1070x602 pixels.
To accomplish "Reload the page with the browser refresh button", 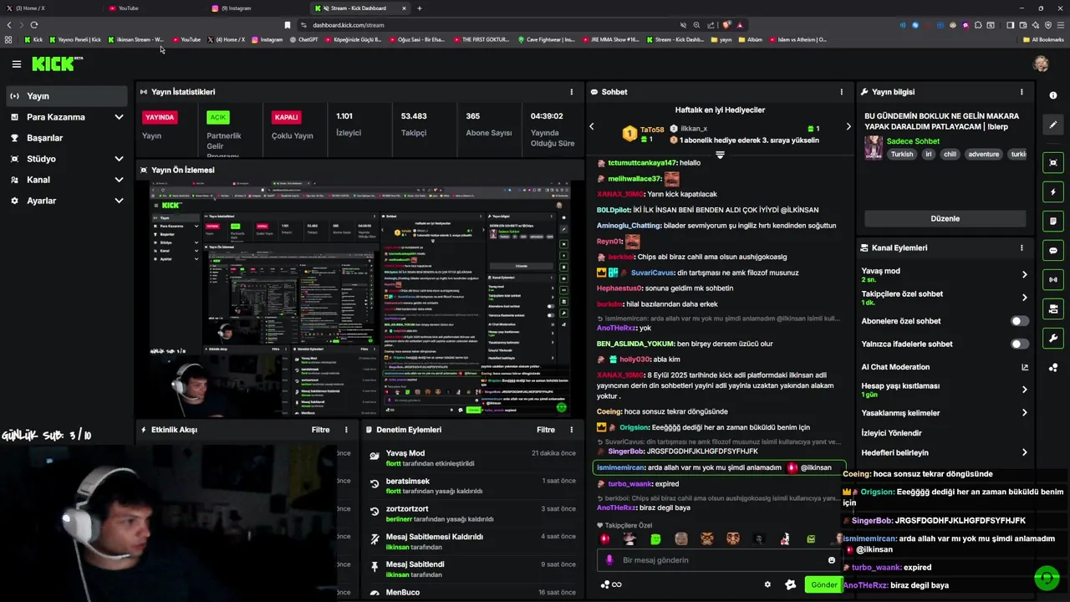I will 34,25.
